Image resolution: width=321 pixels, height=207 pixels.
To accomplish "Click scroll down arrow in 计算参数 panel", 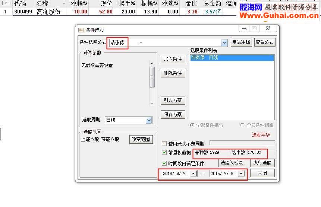I will point(152,103).
